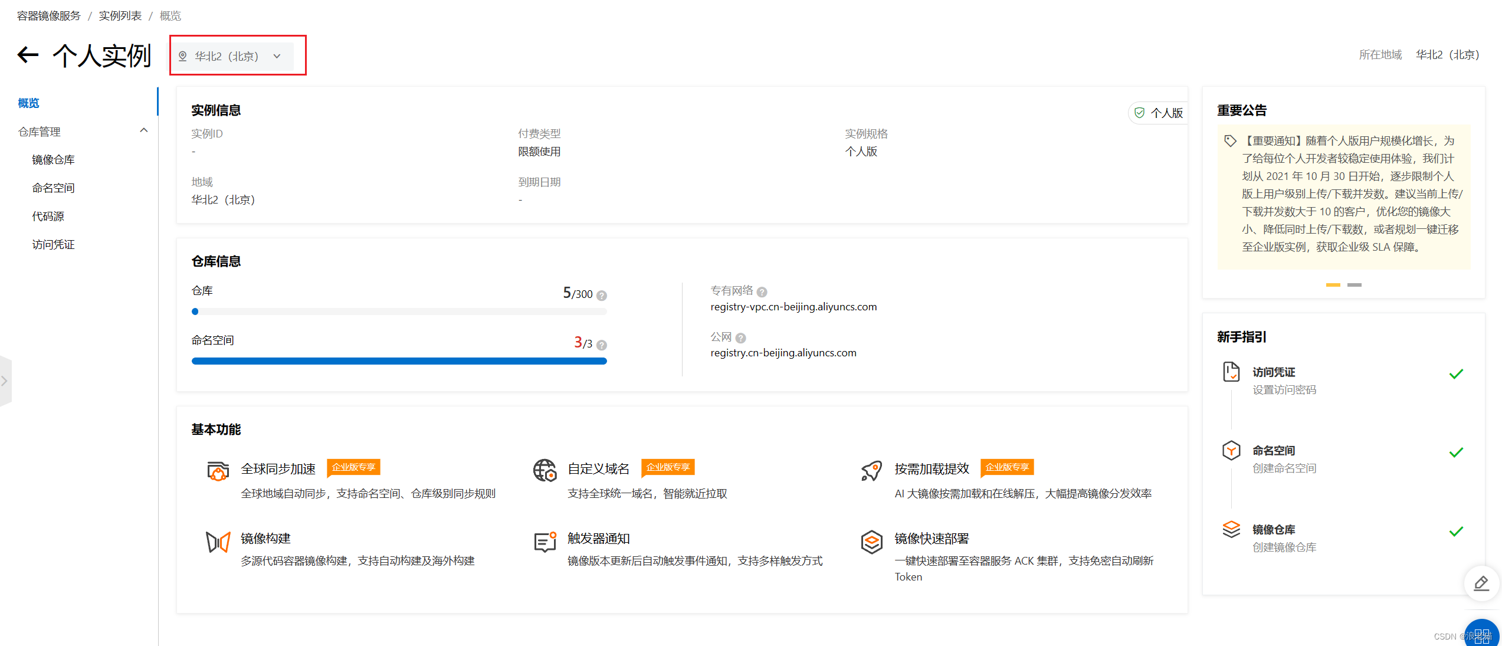Click the 按需加载提效 rocket icon
Image resolution: width=1502 pixels, height=646 pixels.
(871, 471)
